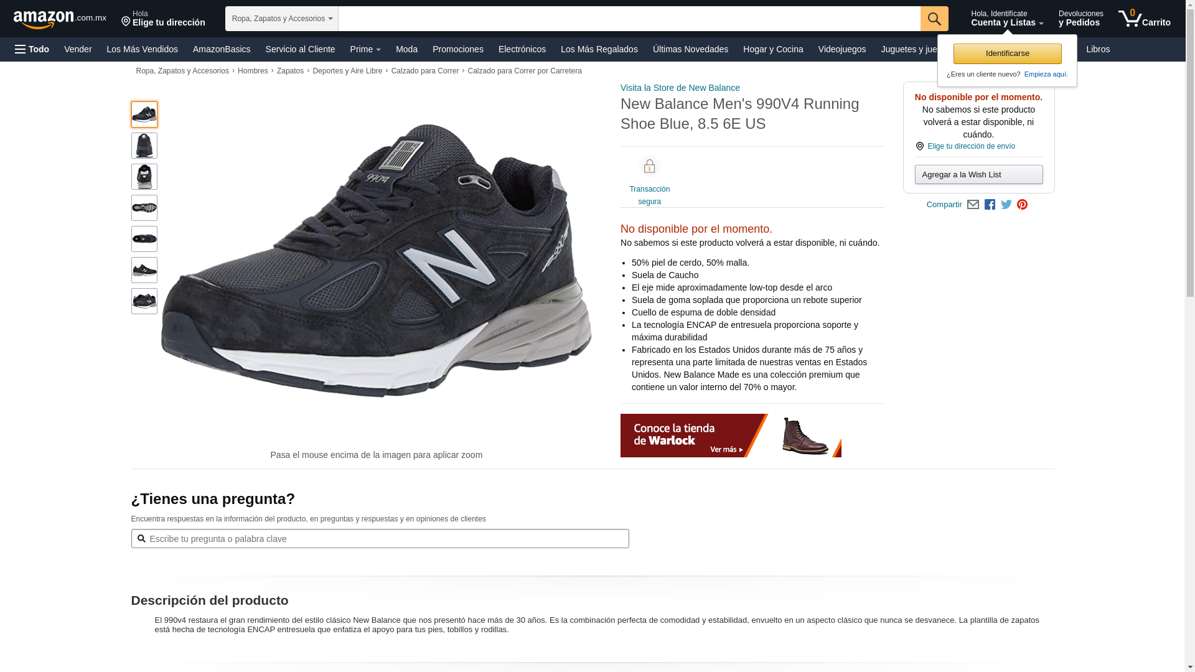This screenshot has height=672, width=1195.
Task: Click the Identificarse button
Action: point(1007,54)
